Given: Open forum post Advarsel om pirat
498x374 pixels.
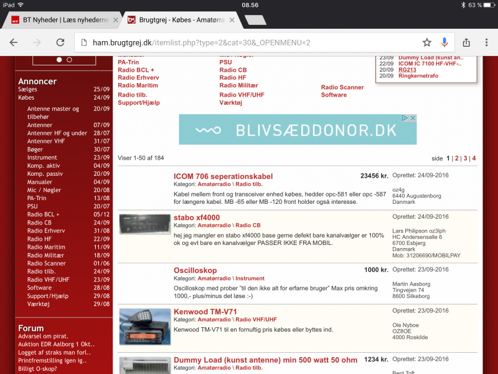Looking at the screenshot, I should tap(43, 336).
